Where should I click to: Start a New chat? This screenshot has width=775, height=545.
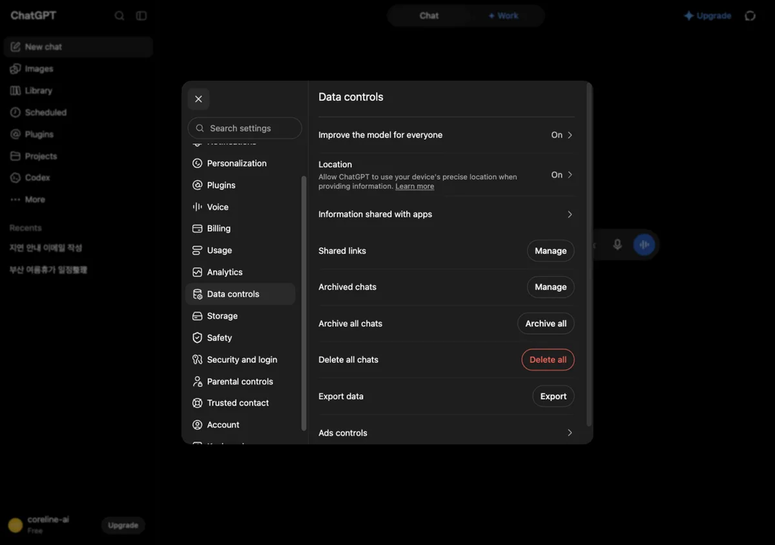(78, 47)
